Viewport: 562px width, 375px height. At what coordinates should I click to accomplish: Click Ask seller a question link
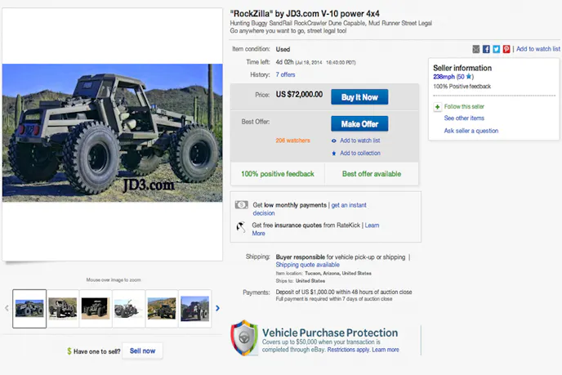471,131
